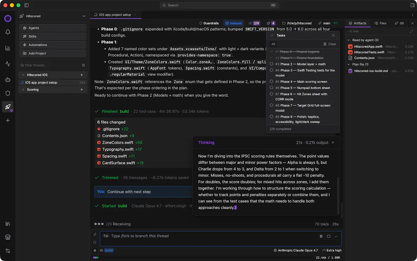The width and height of the screenshot is (417, 261).
Task: Close the Thinking popup
Action: (x=333, y=142)
